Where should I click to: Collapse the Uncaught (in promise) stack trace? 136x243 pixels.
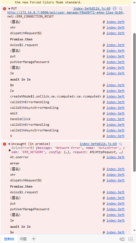coord(9,144)
